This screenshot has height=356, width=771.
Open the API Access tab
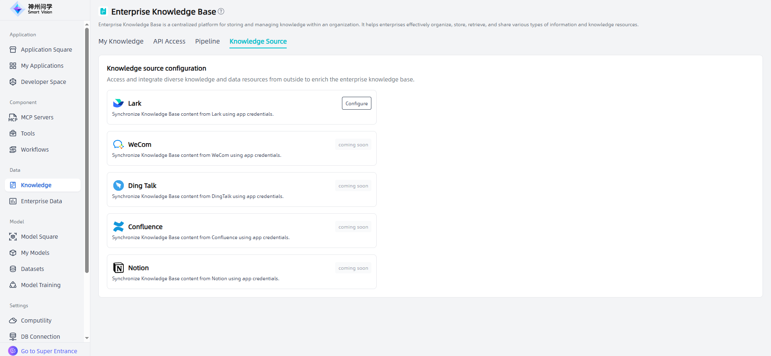[169, 42]
